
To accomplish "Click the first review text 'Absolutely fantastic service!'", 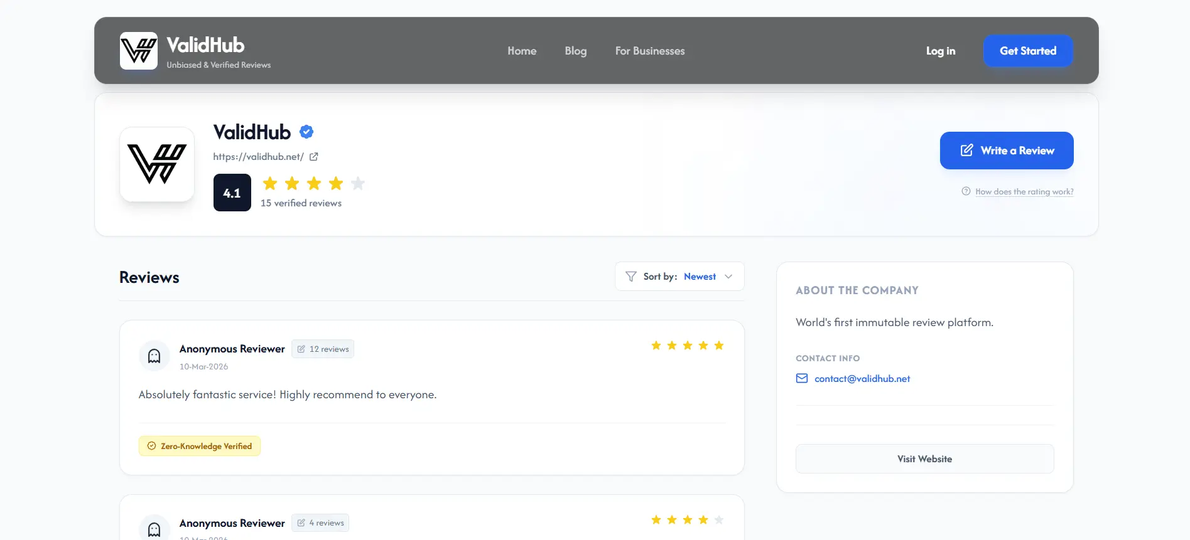I will (x=288, y=394).
